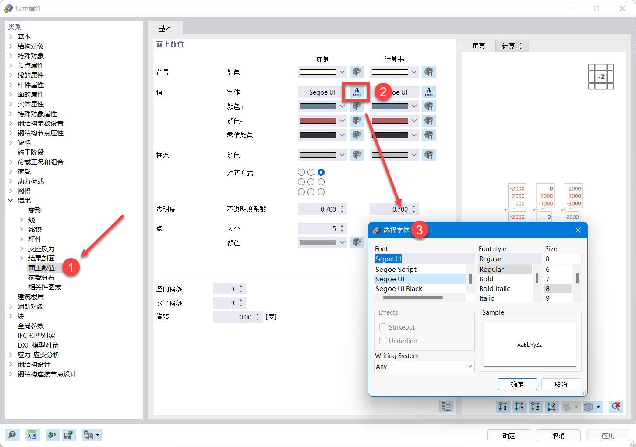The image size is (636, 447).
Task: Switch to the 计算书 tab
Action: (512, 46)
